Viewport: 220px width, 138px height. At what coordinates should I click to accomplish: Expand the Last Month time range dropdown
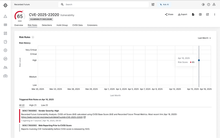click(x=204, y=38)
